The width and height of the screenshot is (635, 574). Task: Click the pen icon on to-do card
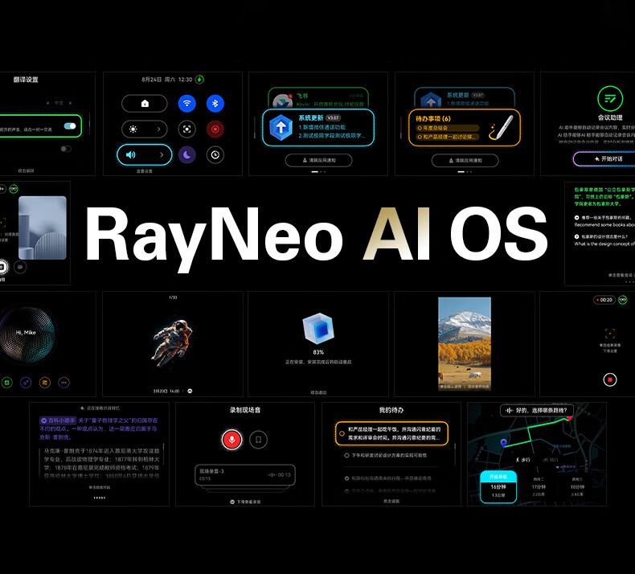point(502,128)
